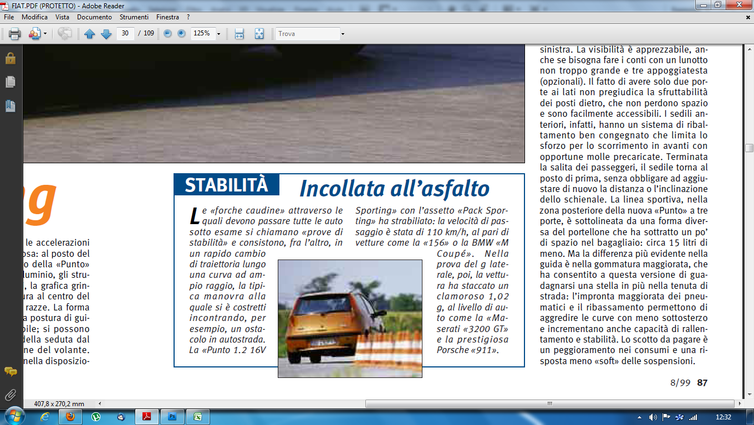Show the page thumbnails panel
754x425 pixels.
coord(11,82)
